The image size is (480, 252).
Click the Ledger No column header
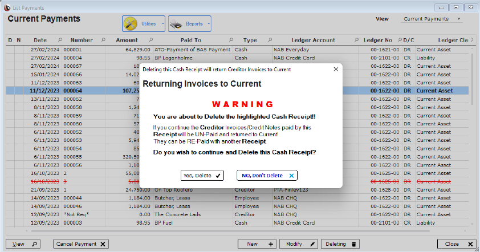tap(378, 40)
